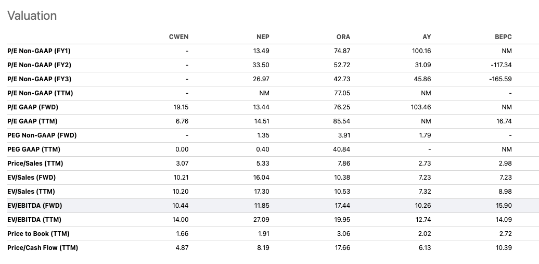Select ORA's 40.84 PEG GAAP value
The image size is (539, 264).
[x=342, y=149]
